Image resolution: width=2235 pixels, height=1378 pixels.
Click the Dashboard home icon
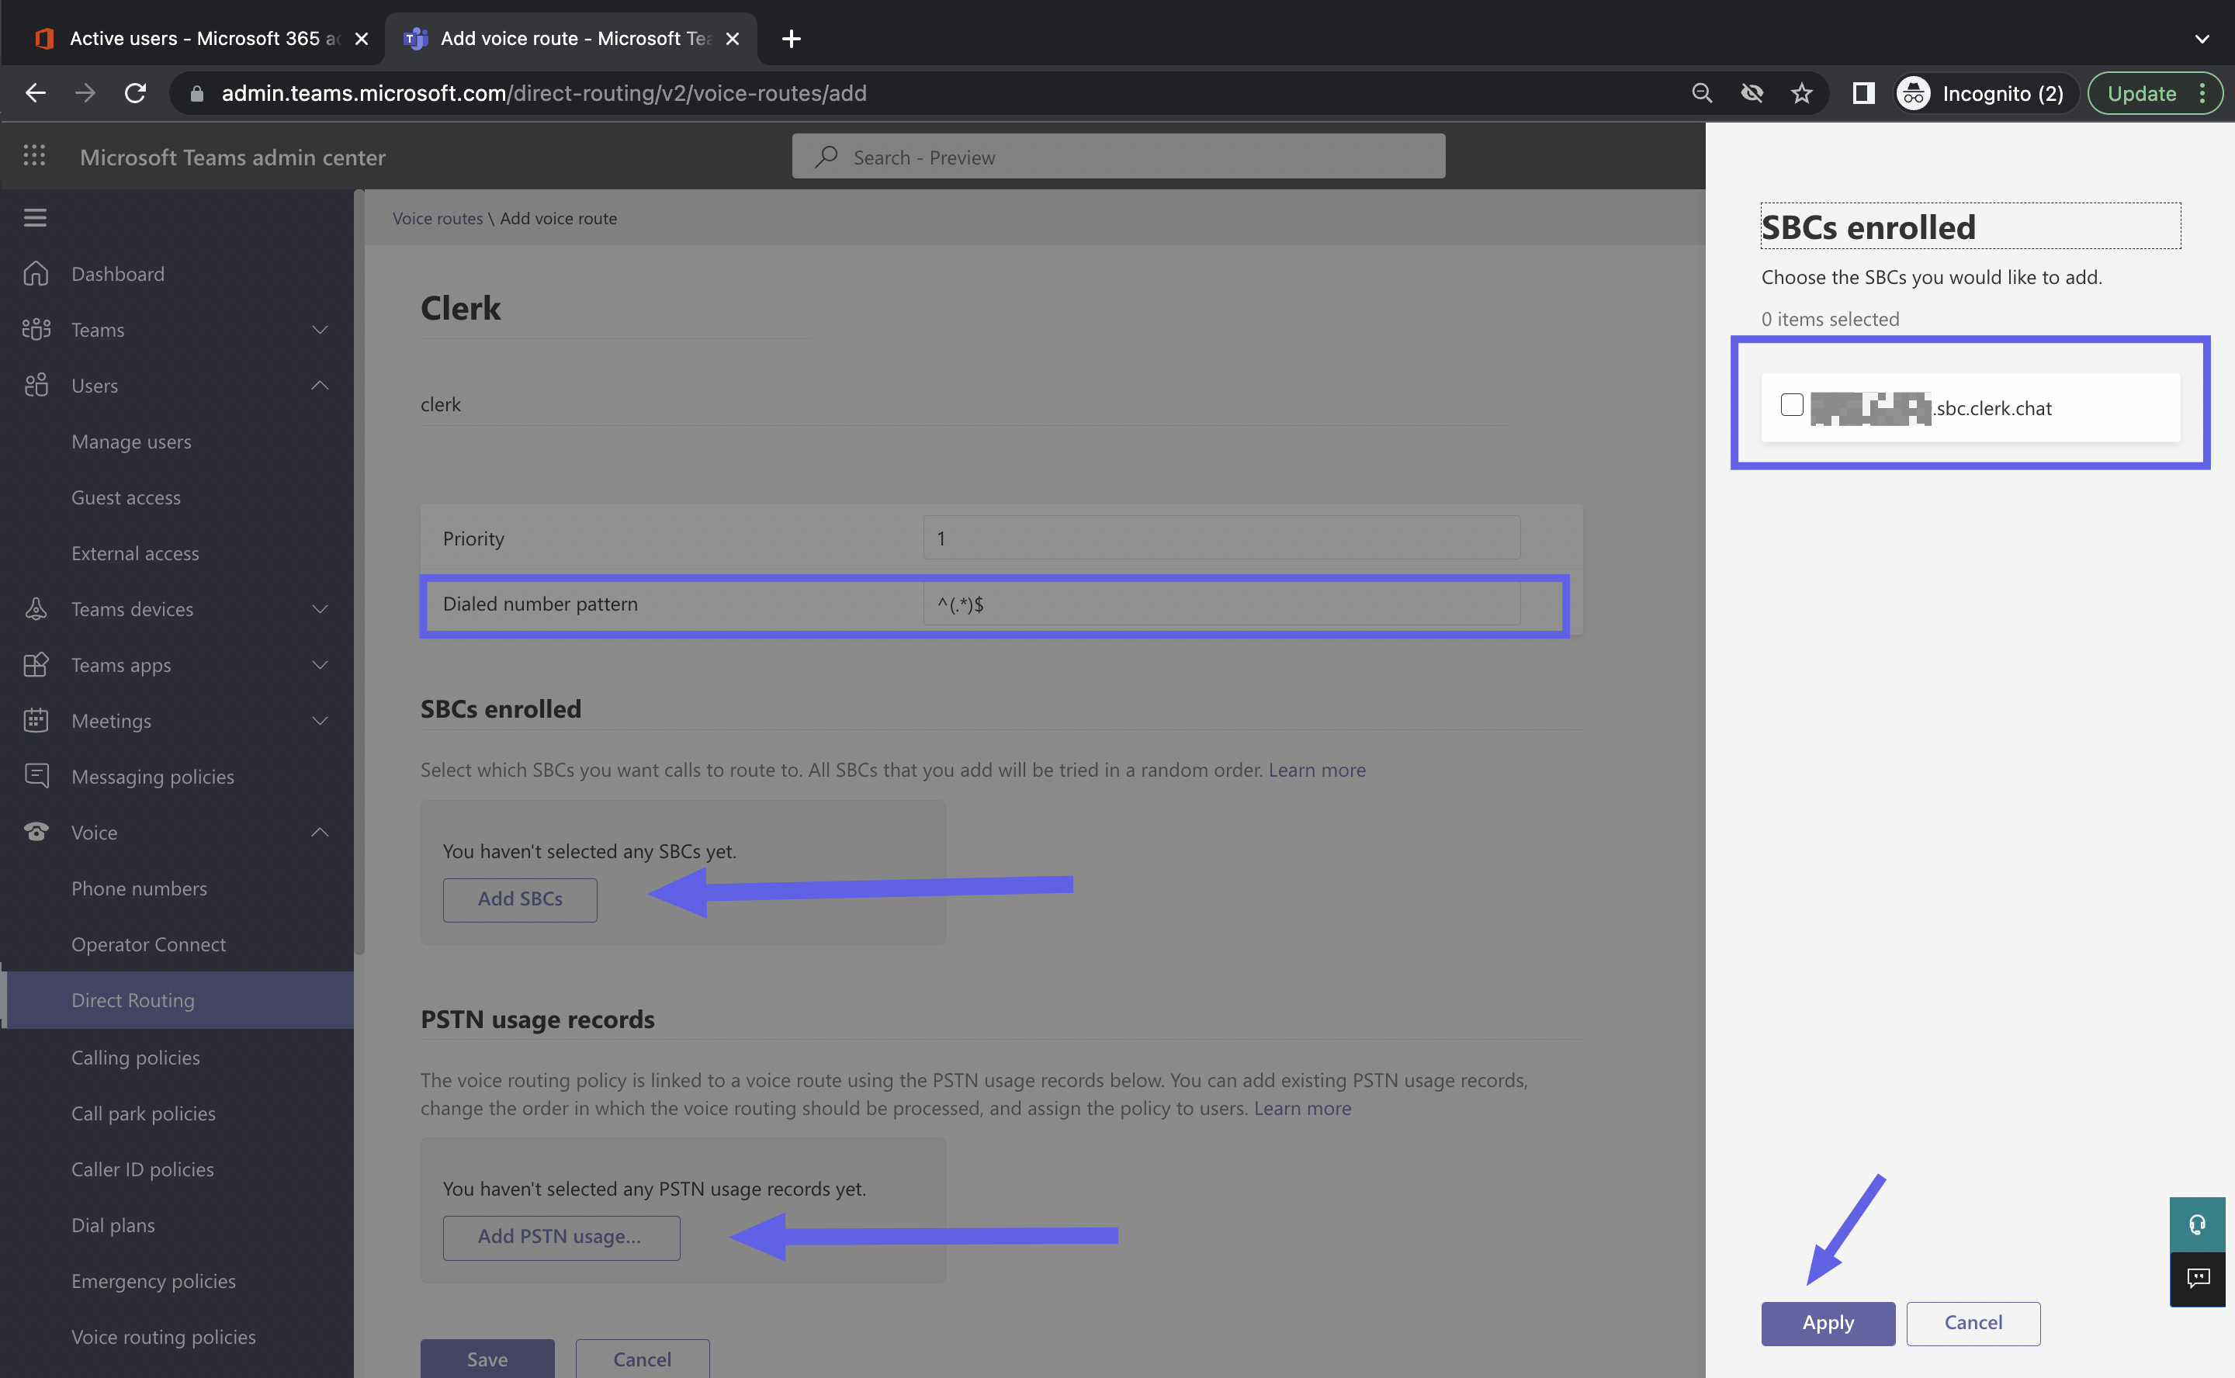[36, 273]
